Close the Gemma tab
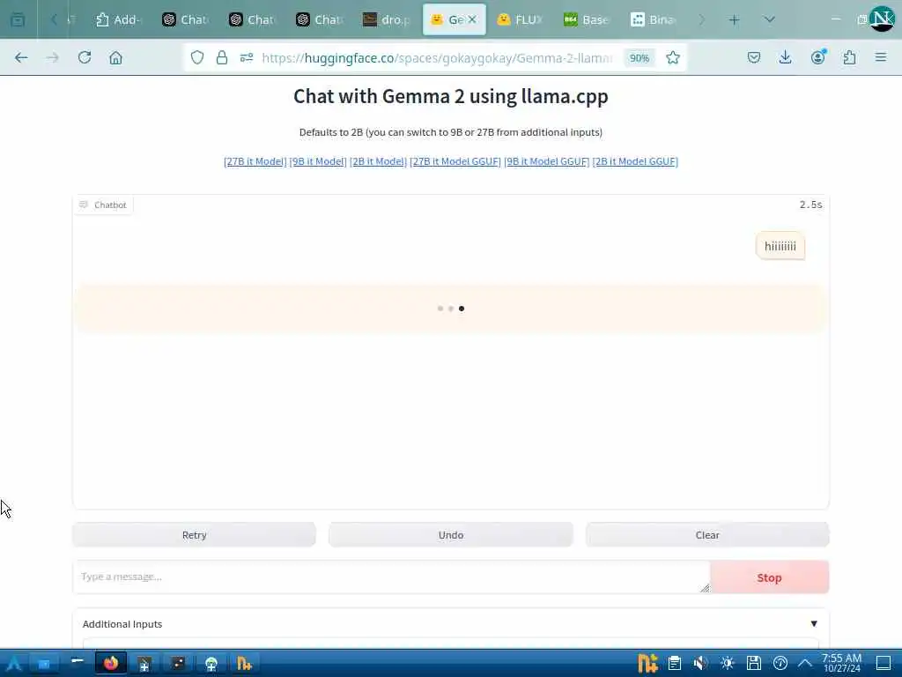The width and height of the screenshot is (902, 677). (472, 19)
